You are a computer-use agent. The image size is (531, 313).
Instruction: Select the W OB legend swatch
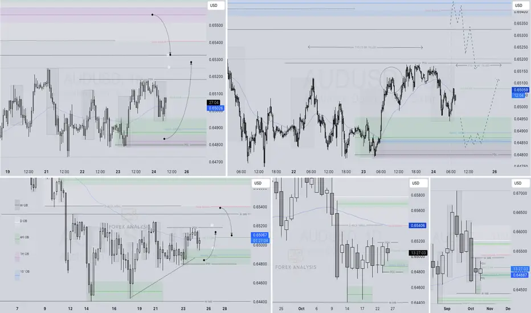(x=17, y=205)
